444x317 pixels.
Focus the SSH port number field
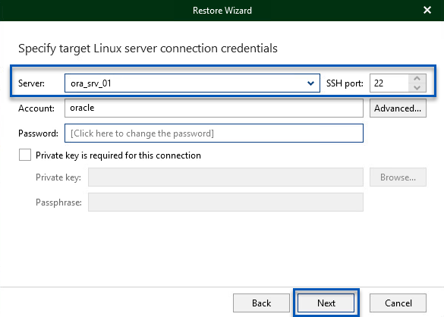tap(389, 83)
